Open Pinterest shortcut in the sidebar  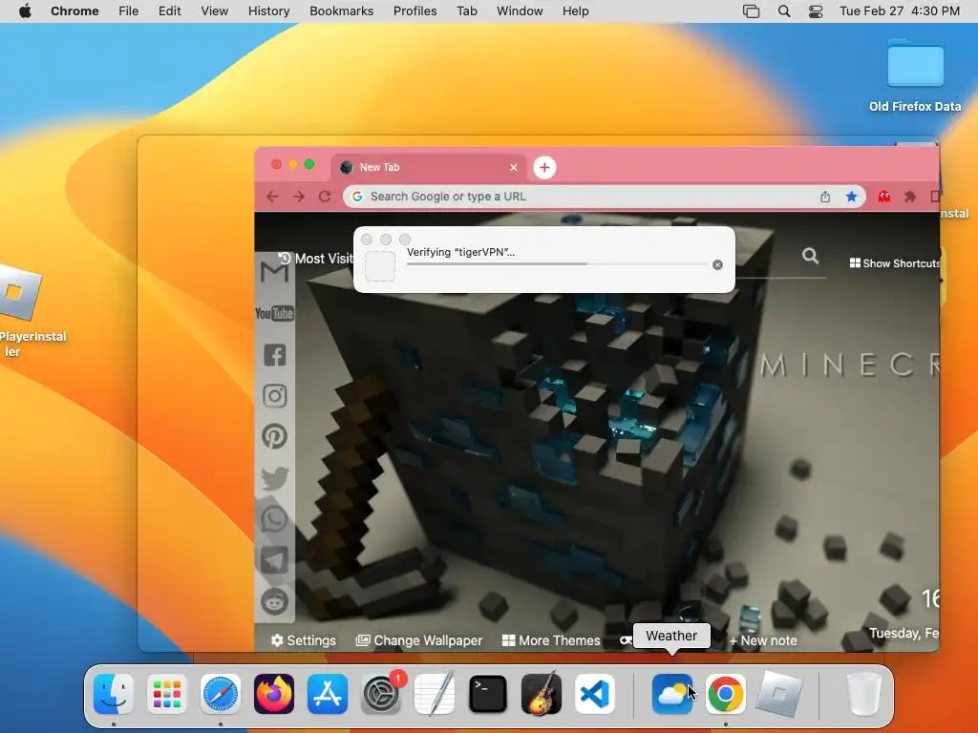pyautogui.click(x=274, y=436)
